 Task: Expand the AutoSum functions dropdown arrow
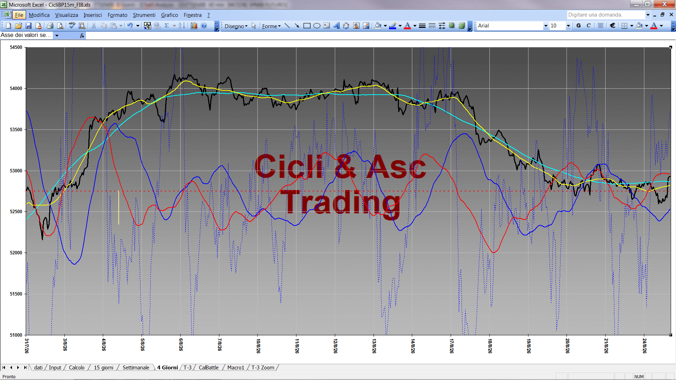coord(174,26)
